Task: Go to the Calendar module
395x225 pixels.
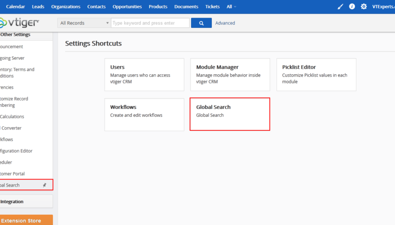Action: pyautogui.click(x=15, y=6)
